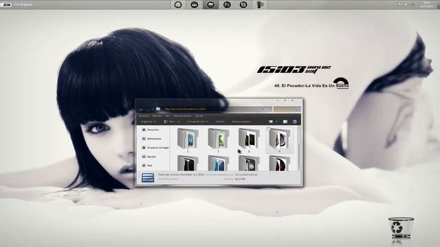Select Favoritos in the navigation pane

click(153, 130)
